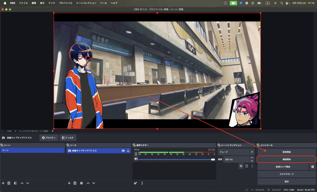
Task: Open the シーンコレクション menu
Action: (86, 3)
